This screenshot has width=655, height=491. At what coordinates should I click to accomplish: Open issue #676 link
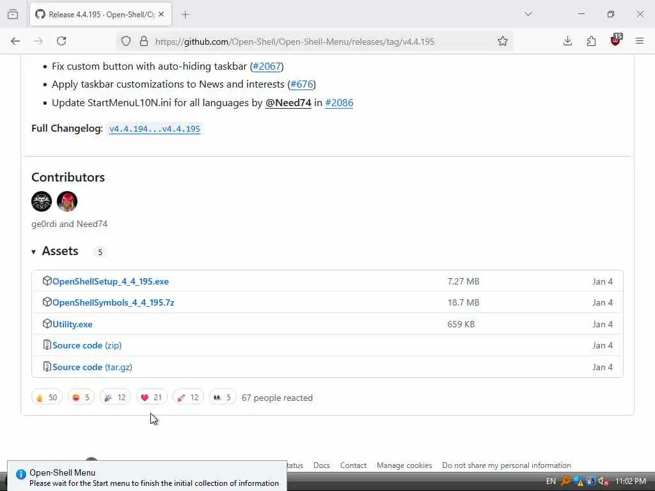(302, 84)
